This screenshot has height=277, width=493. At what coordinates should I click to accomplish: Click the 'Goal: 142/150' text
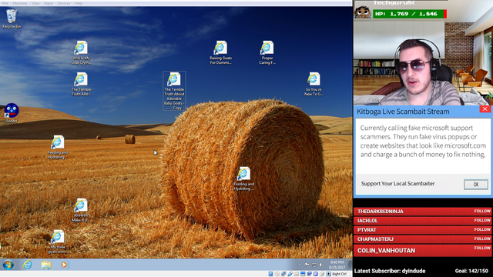coord(471,271)
